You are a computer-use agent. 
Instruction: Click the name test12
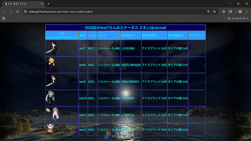click(83, 130)
